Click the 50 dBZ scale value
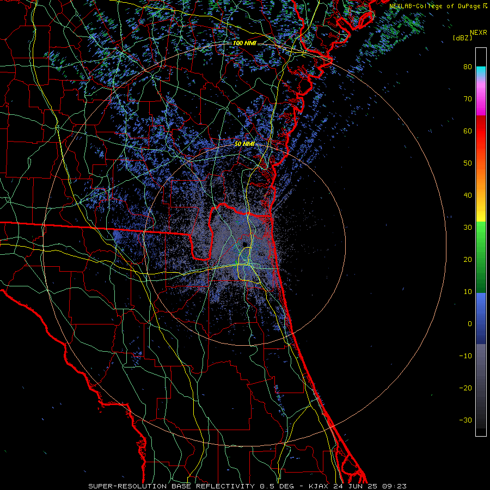 468,163
